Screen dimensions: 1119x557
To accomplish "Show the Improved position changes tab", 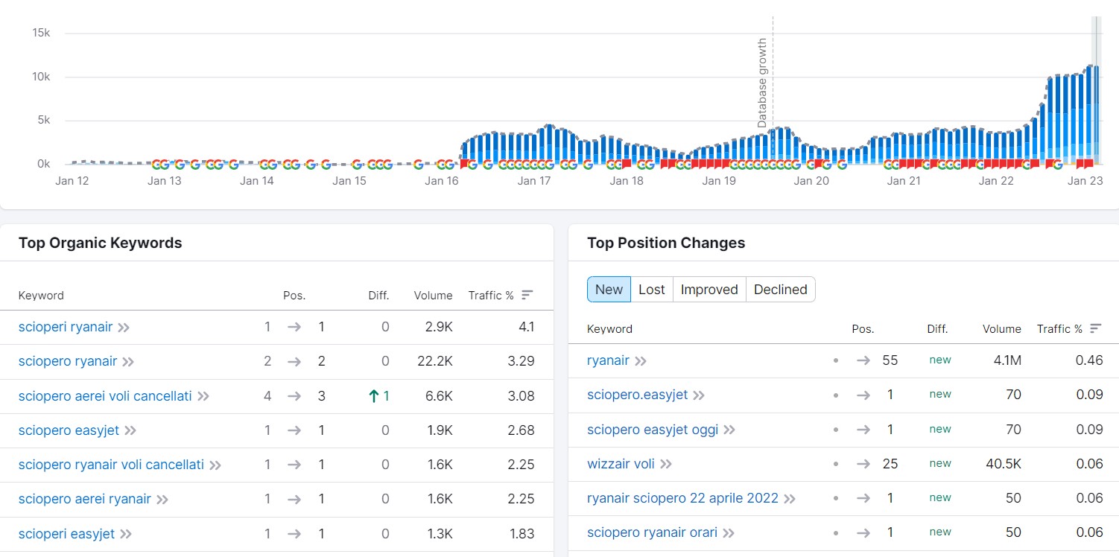I will pos(709,290).
